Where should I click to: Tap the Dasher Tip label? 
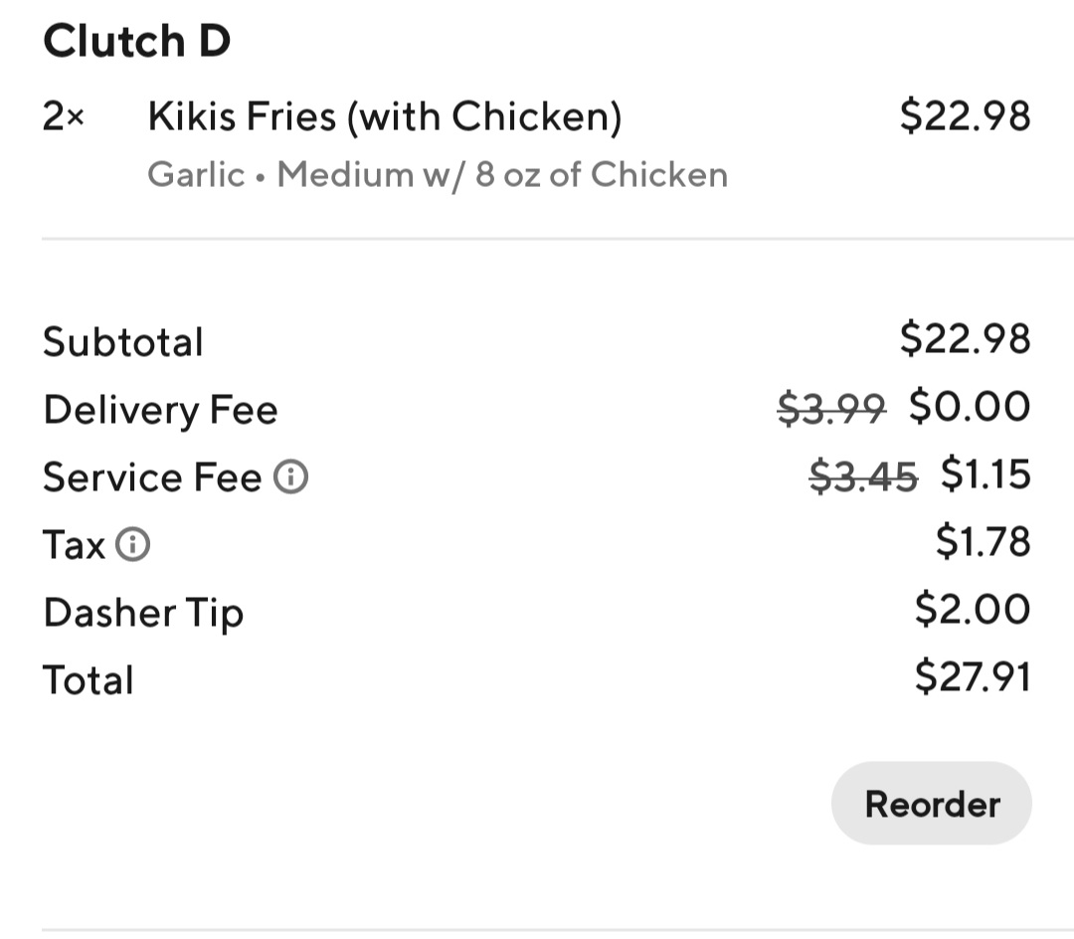pos(142,613)
